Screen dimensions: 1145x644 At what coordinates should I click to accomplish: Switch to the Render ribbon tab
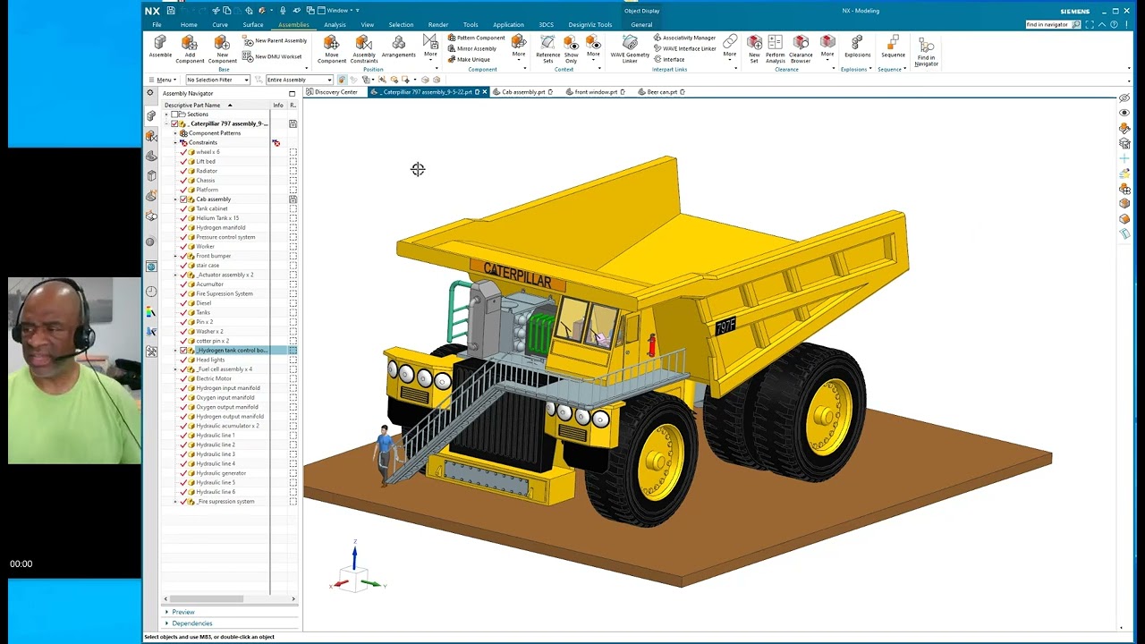click(x=438, y=25)
